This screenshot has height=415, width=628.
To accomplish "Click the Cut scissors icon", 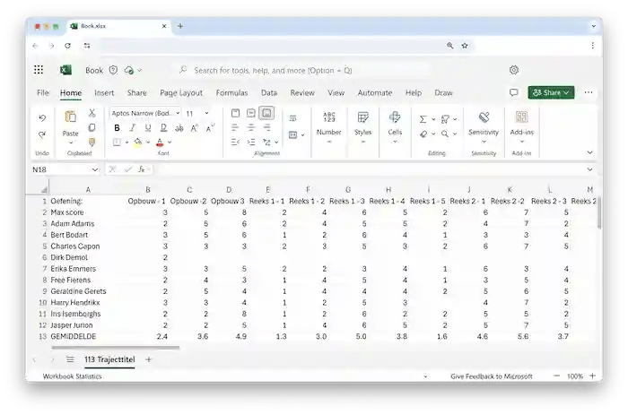I will pos(92,113).
